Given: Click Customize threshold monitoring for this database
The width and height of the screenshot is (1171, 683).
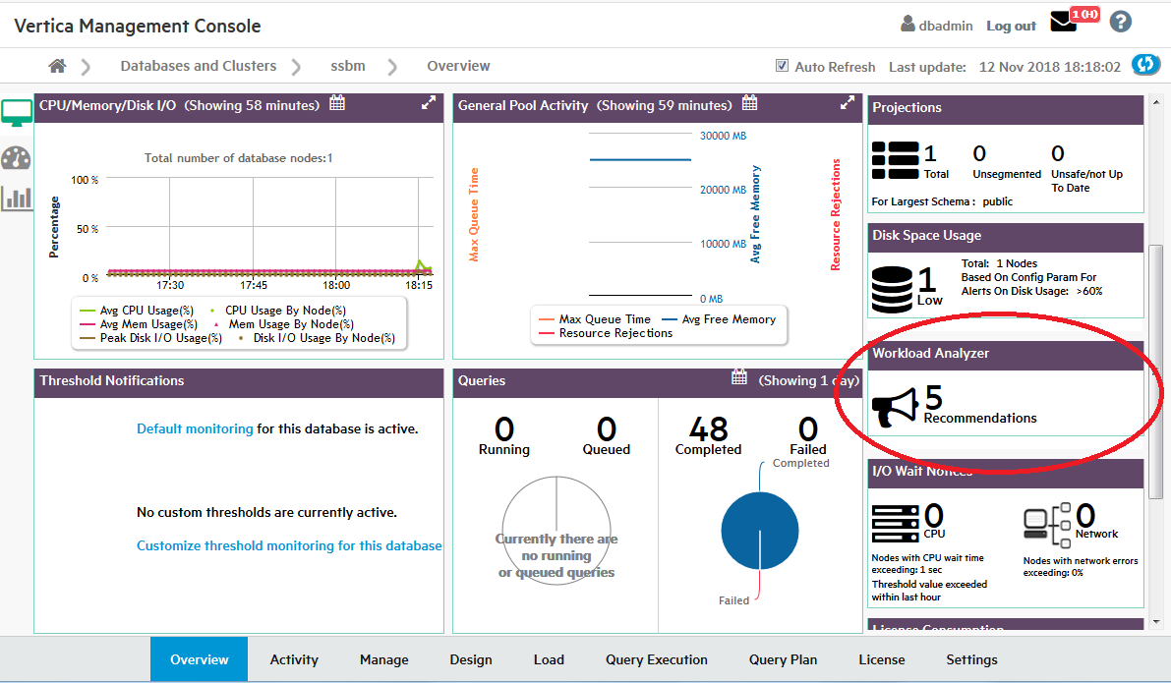Looking at the screenshot, I should coord(289,545).
